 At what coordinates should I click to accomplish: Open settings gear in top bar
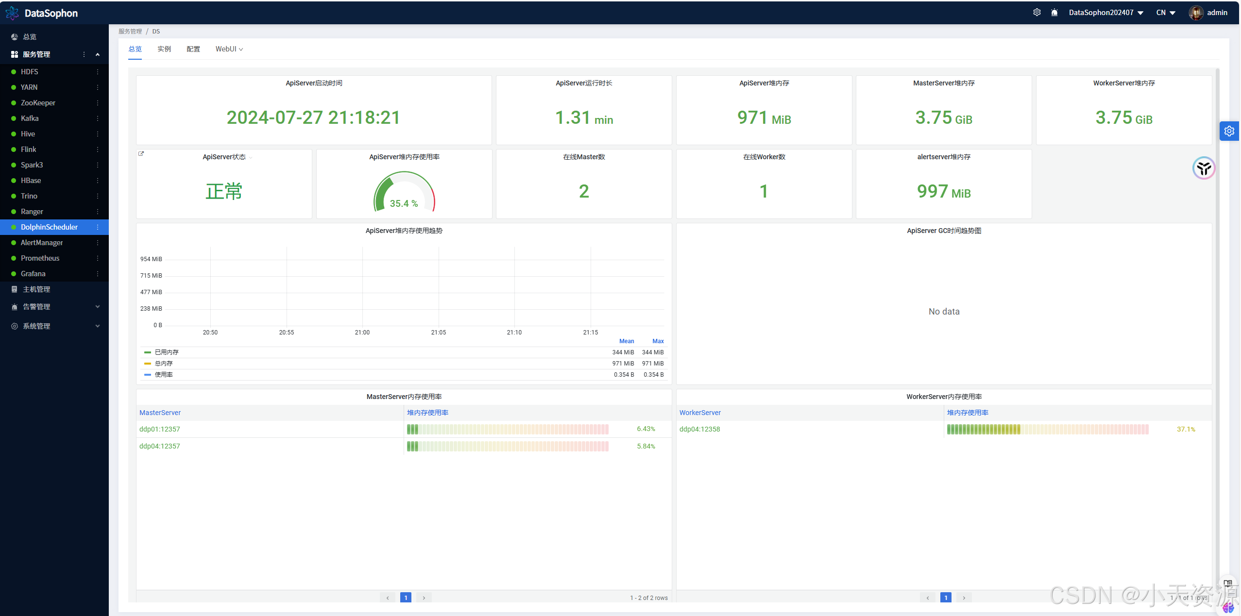click(x=1037, y=13)
